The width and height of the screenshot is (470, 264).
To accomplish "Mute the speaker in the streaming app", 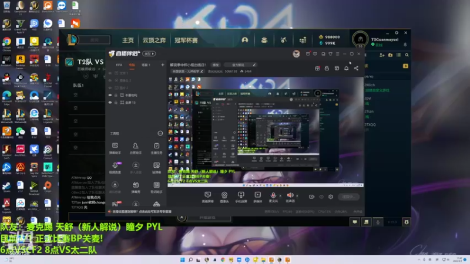I will pyautogui.click(x=290, y=195).
